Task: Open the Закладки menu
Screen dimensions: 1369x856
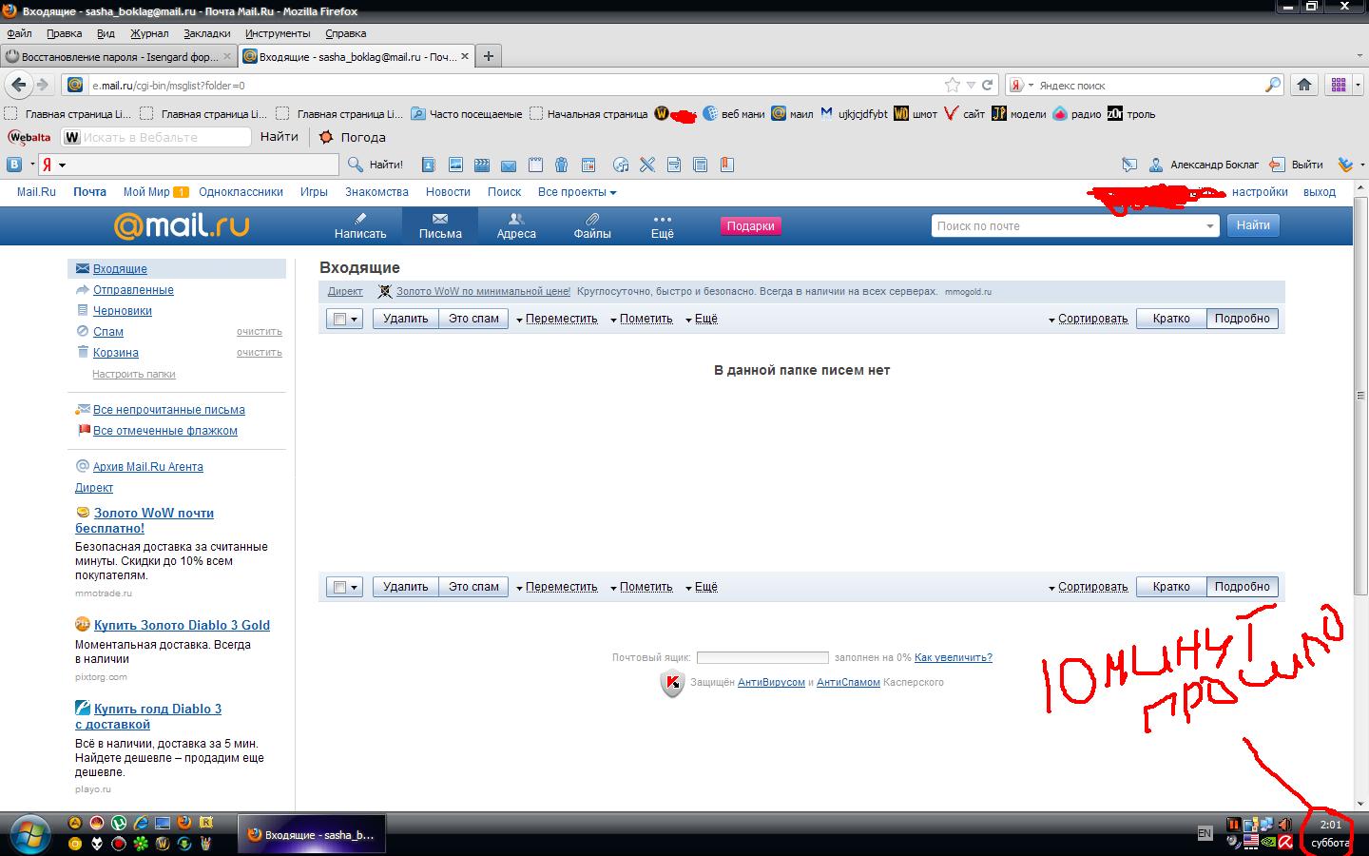Action: coord(206,33)
